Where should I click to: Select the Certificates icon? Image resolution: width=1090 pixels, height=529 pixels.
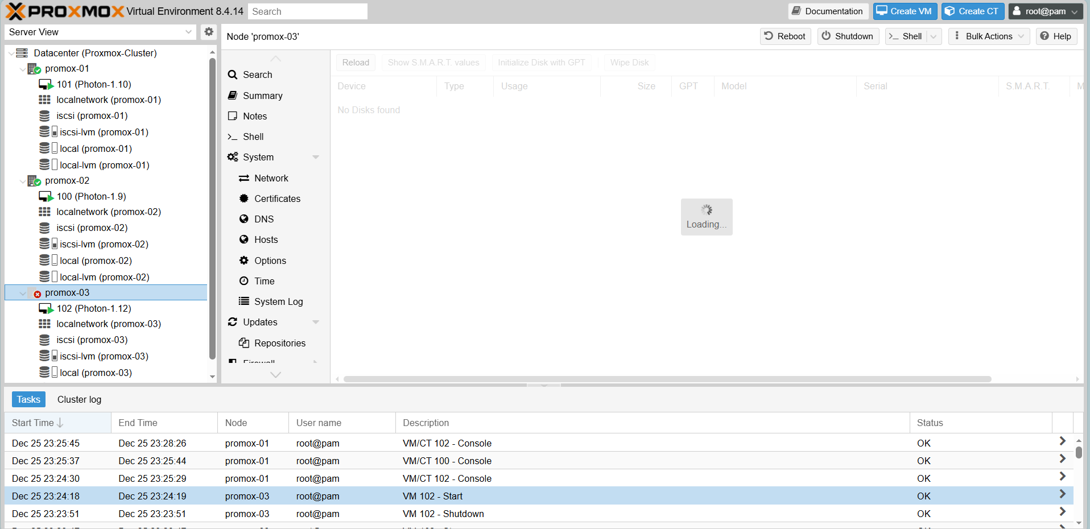coord(245,199)
